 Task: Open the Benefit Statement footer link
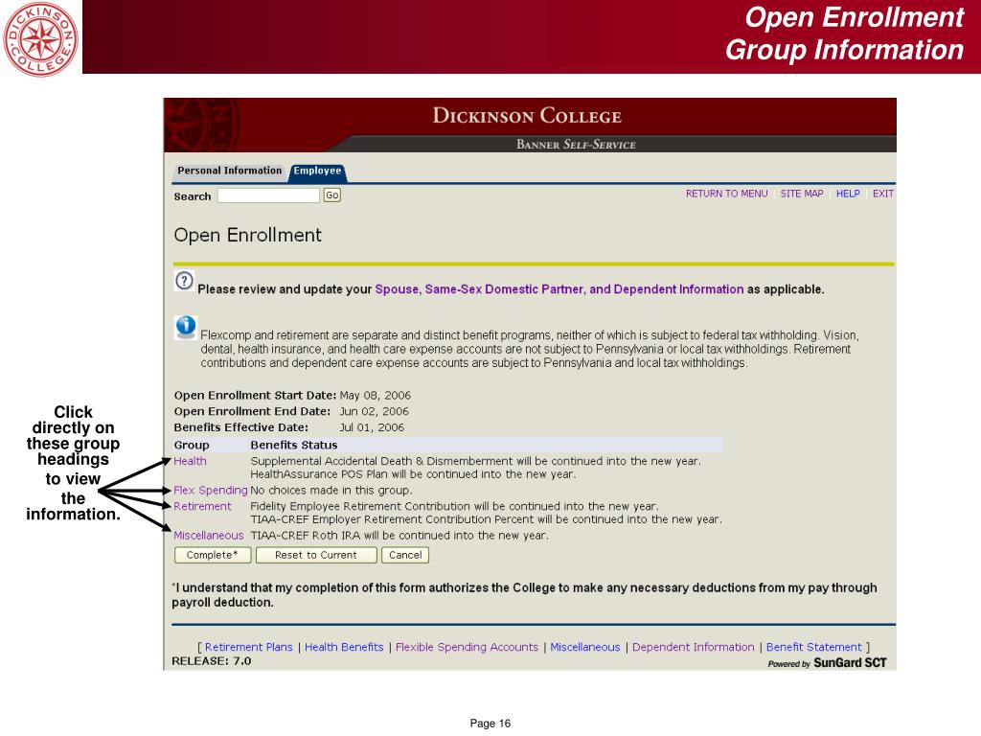click(x=814, y=647)
